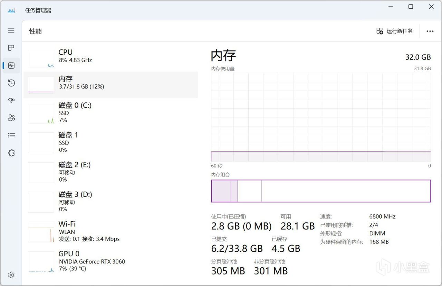Select the Performance page icon
This screenshot has height=286, width=442.
[11, 65]
